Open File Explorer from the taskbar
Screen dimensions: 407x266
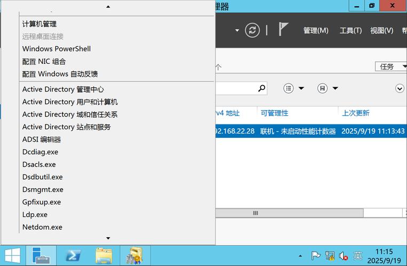coord(104,255)
